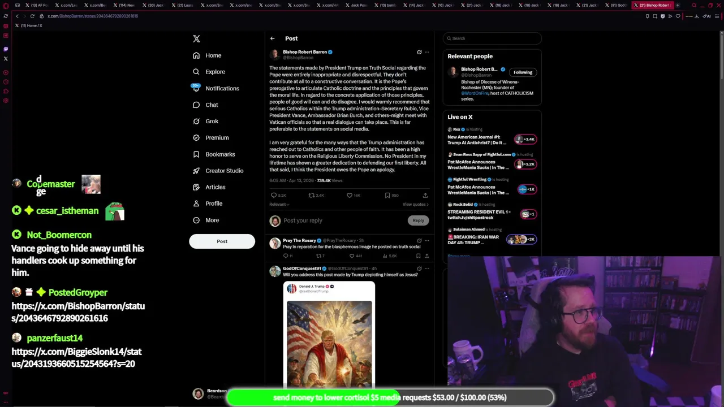Viewport: 724px width, 407px height.
Task: Reply to Barron's post via comment icon
Action: [274, 196]
